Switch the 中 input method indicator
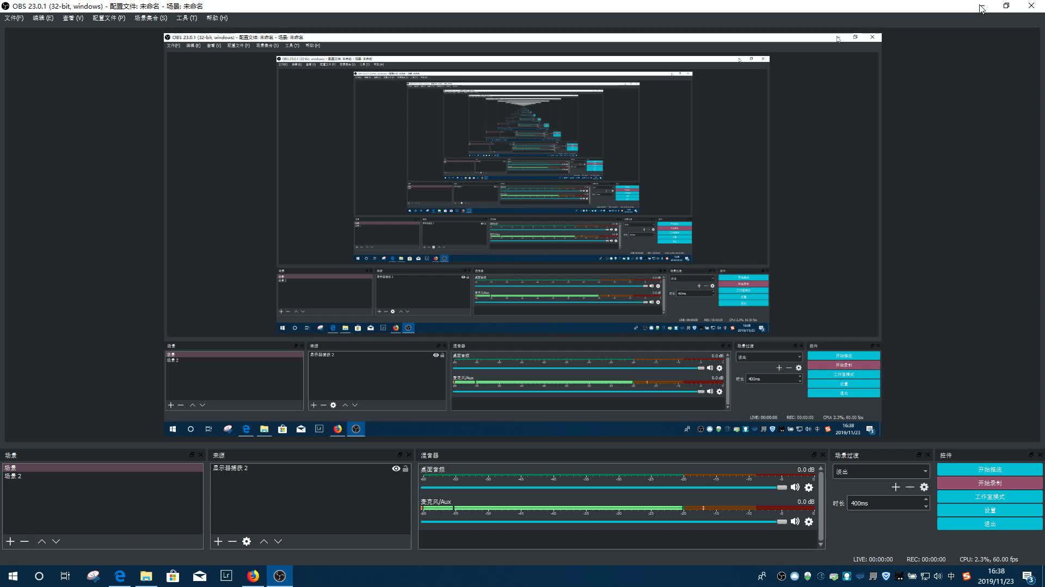The width and height of the screenshot is (1045, 587). tap(951, 576)
